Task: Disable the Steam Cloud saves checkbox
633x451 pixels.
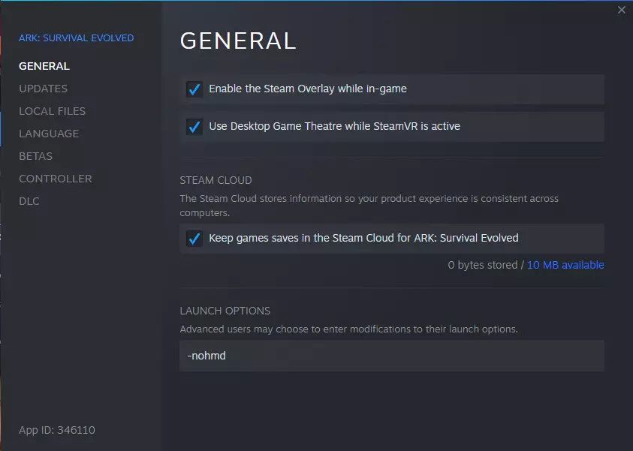Action: [194, 239]
